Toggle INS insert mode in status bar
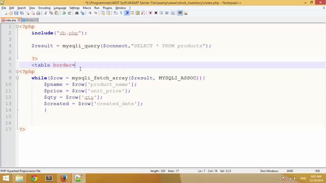Screen dimensions: 326x183 (317, 171)
